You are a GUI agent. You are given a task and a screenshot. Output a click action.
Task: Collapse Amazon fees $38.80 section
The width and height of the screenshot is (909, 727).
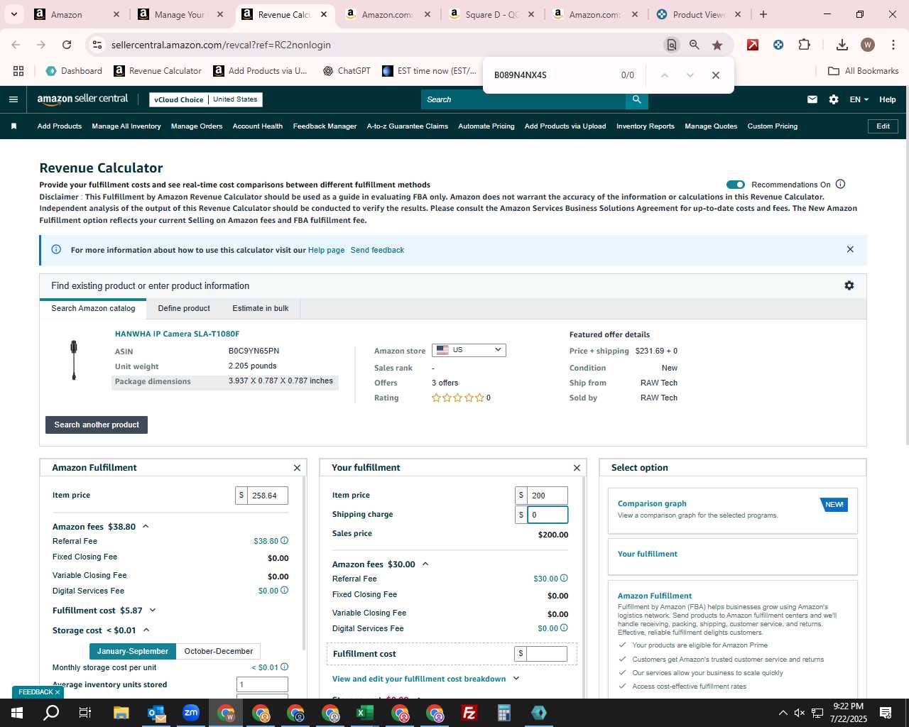146,527
